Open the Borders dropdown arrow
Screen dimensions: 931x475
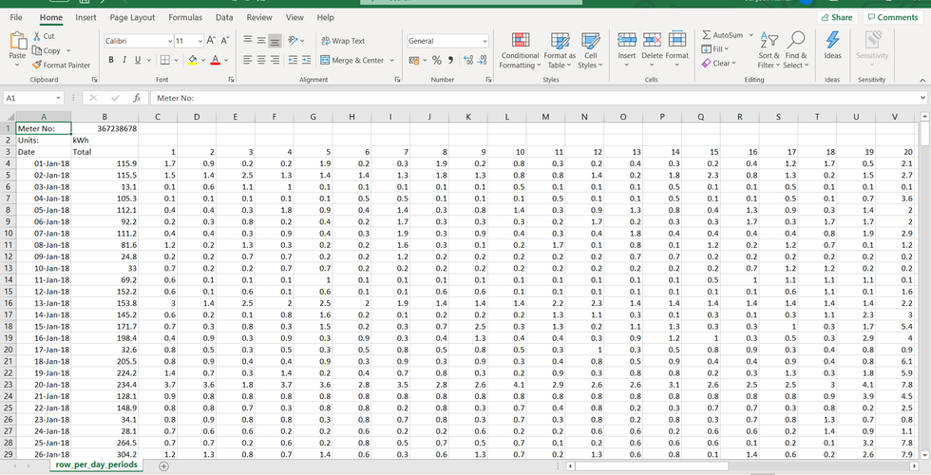coord(178,60)
